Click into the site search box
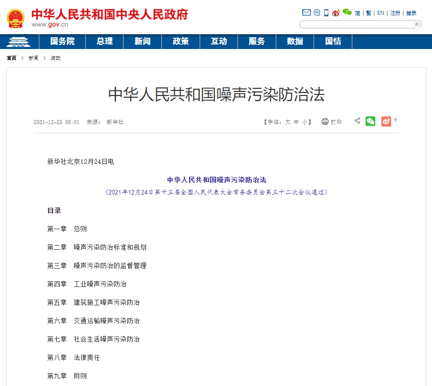The image size is (432, 386). point(356,24)
